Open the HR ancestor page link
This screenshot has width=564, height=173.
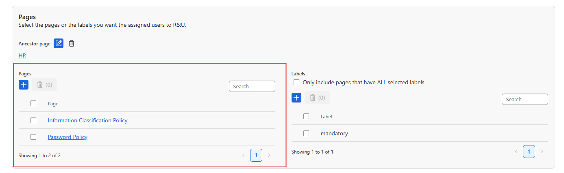tap(22, 56)
